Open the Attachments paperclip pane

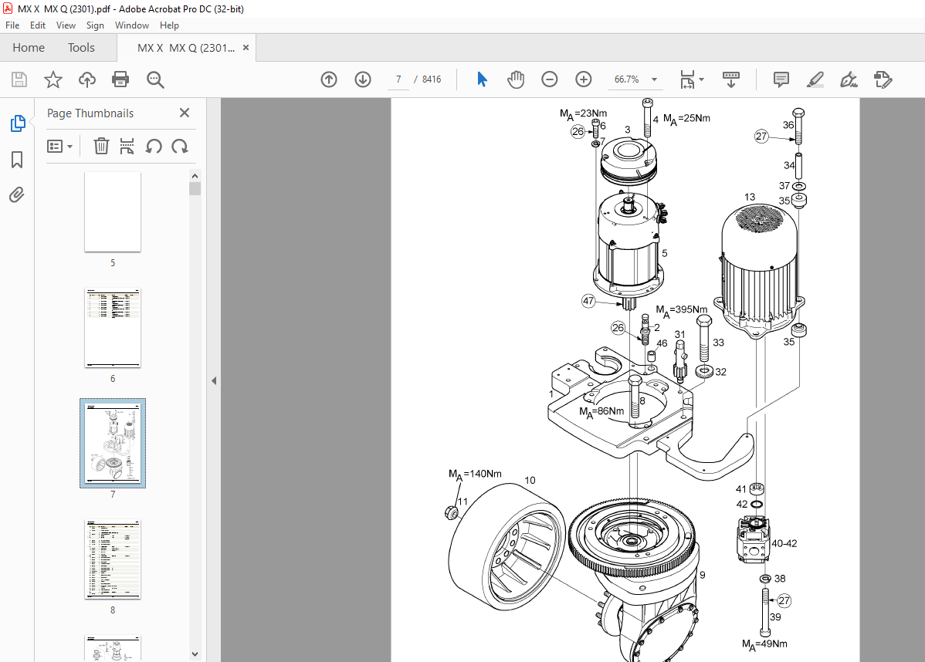pyautogui.click(x=17, y=194)
